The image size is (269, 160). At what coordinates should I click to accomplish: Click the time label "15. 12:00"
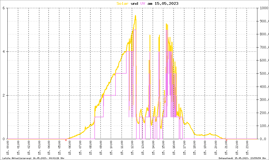(132, 148)
